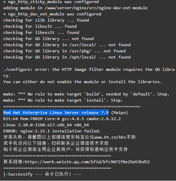Image resolution: width=176 pixels, height=181 pixels.
Task: Click highlighted Red Hat Enterprise Linux text
Action: click(56, 113)
